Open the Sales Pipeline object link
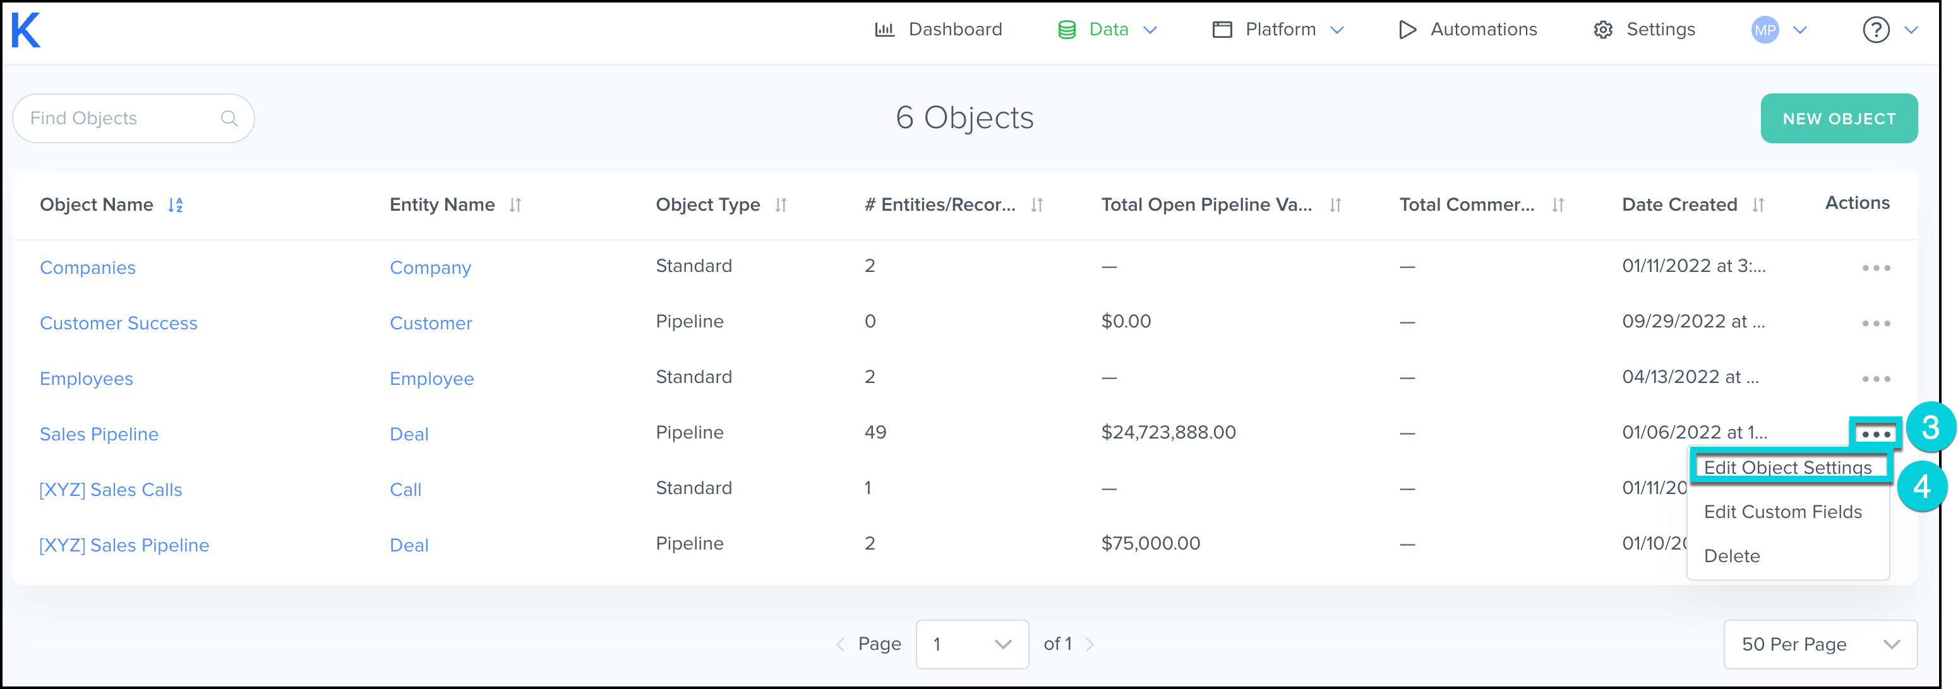Screen dimensions: 1958x689 point(99,435)
